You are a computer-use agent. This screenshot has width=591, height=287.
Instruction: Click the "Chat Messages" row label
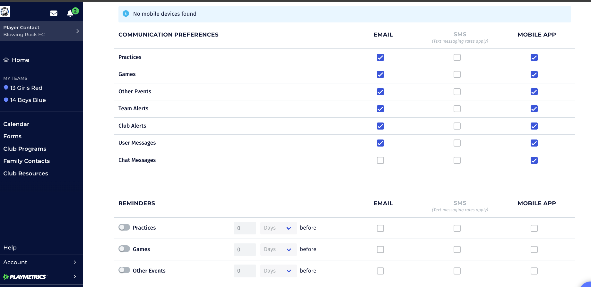coord(137,160)
